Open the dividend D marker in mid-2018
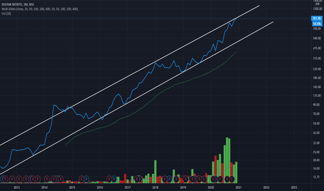This screenshot has width=324, height=191. (x=169, y=179)
